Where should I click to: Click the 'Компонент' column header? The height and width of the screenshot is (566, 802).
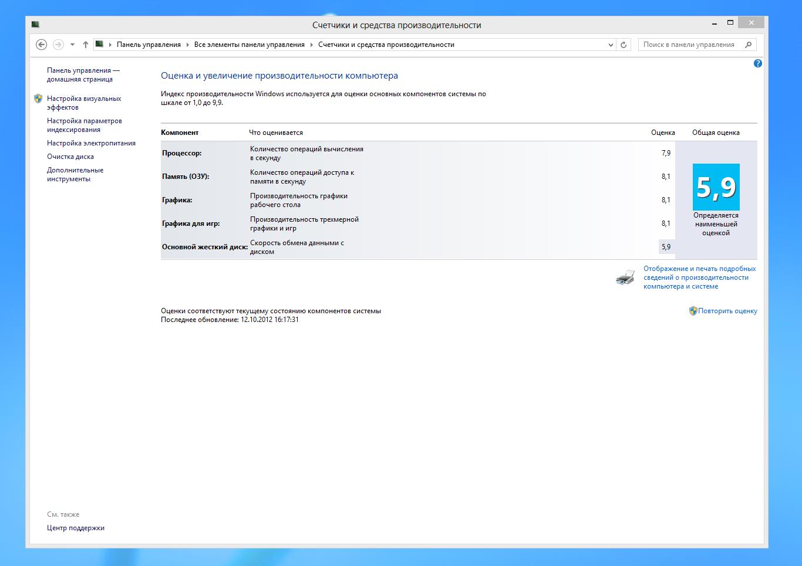pos(180,133)
